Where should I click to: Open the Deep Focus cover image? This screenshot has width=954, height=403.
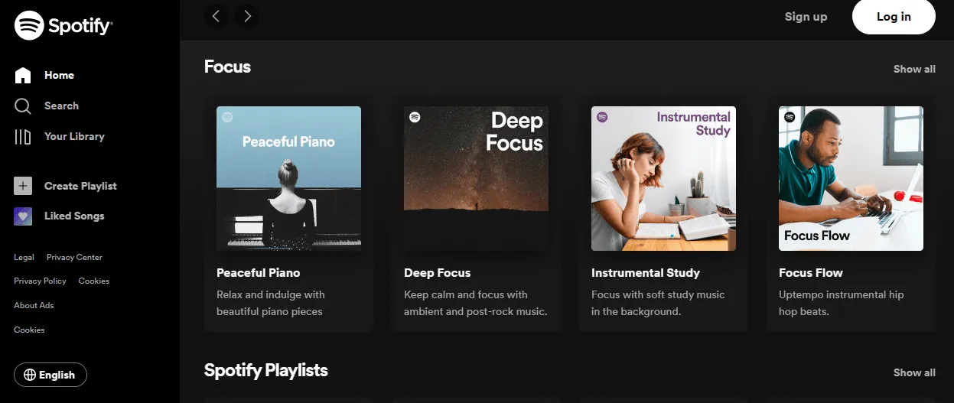click(476, 178)
